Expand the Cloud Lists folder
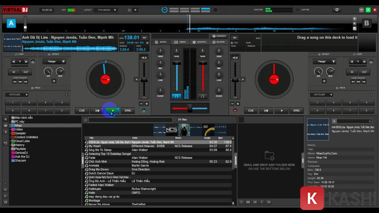Viewport: 379px width, 213px height. (x=10, y=141)
